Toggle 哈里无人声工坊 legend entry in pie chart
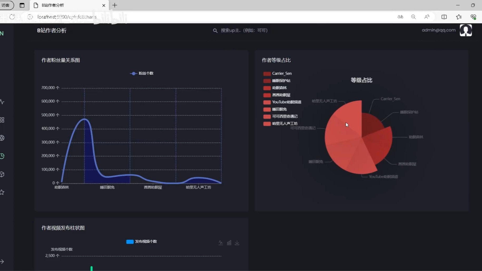The width and height of the screenshot is (482, 271). pos(280,123)
